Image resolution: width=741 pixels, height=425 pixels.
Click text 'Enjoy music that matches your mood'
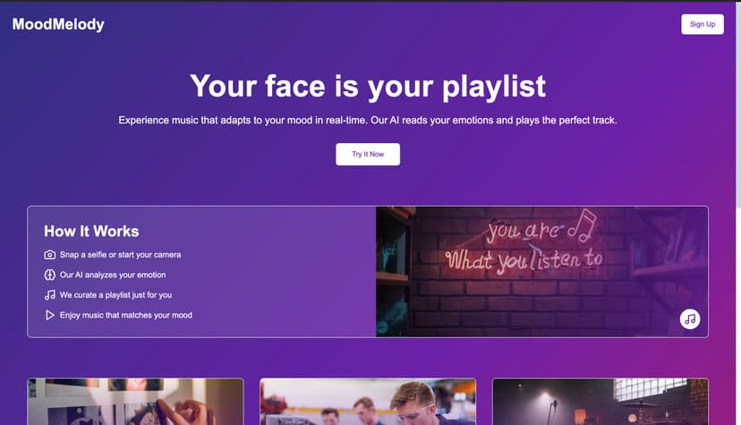point(125,315)
